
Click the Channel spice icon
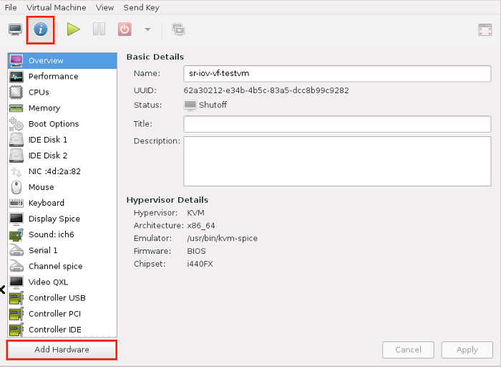coord(16,266)
